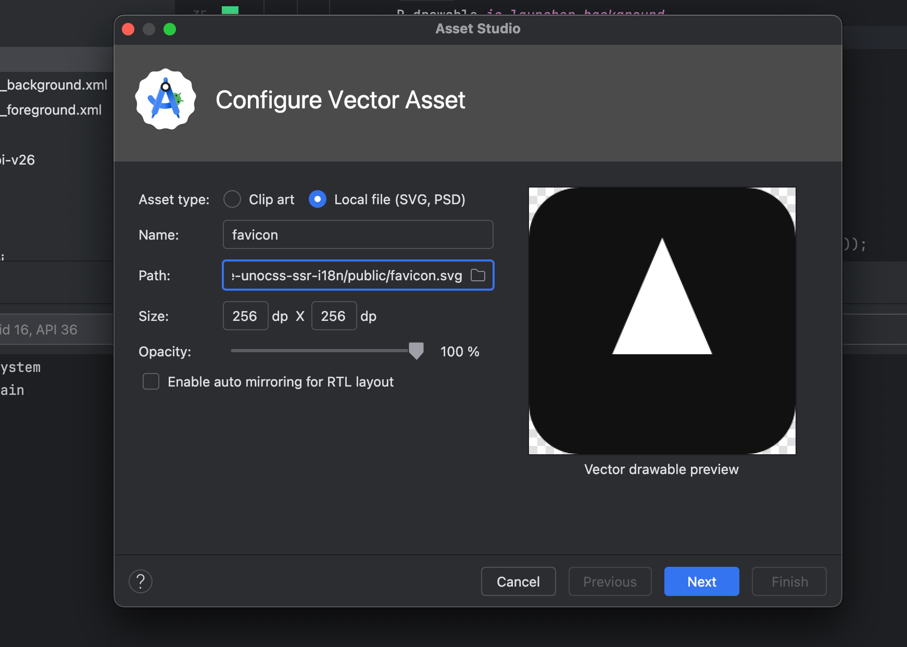The image size is (907, 647).
Task: Click the Name field containing favicon
Action: [358, 234]
